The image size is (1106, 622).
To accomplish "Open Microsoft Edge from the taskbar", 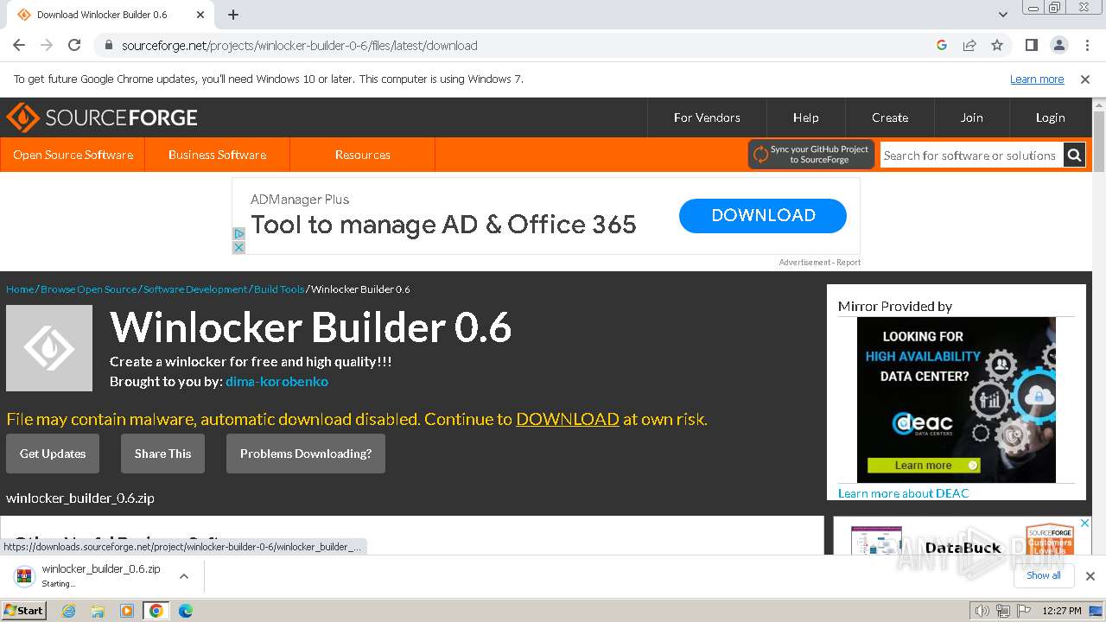I will pos(186,611).
